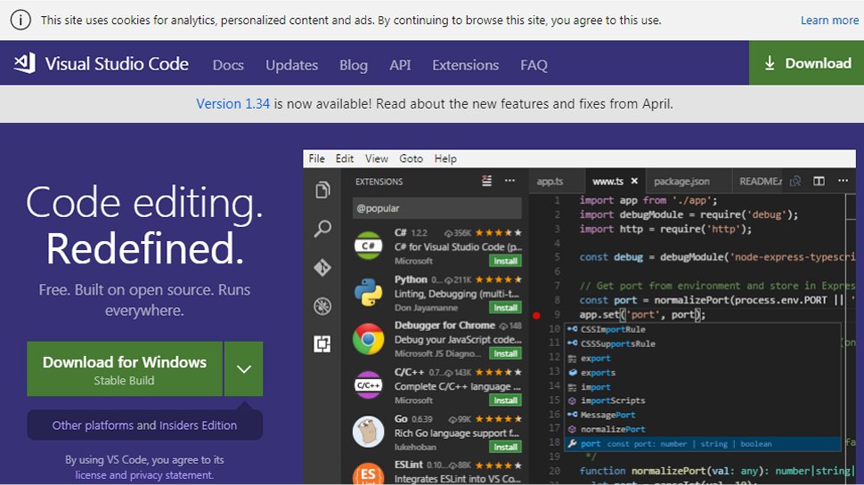
Task: Click the split editor icon
Action: tap(819, 181)
